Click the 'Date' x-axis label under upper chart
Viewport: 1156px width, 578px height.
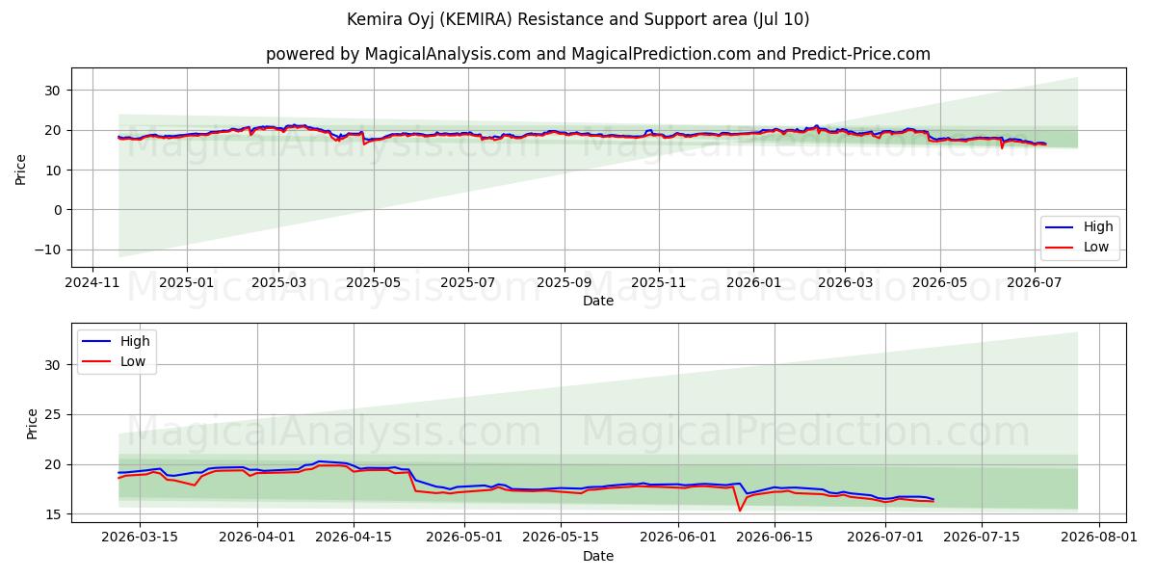pos(598,302)
